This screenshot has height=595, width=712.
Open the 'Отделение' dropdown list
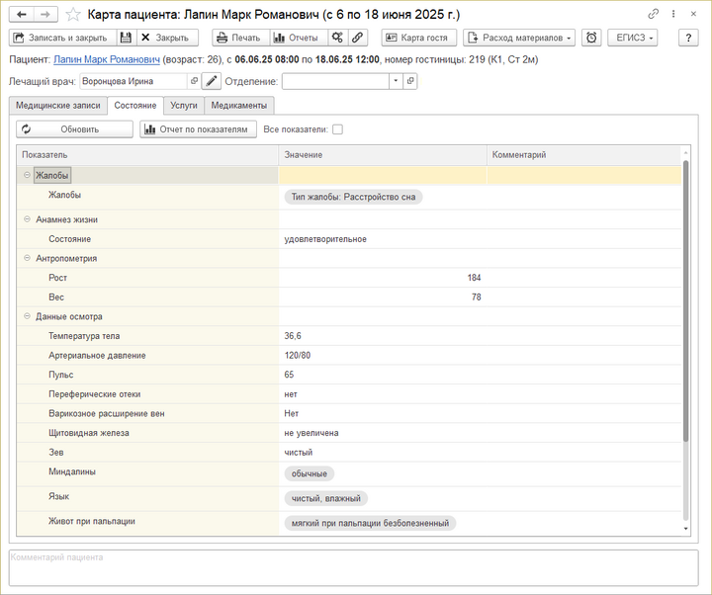point(395,81)
